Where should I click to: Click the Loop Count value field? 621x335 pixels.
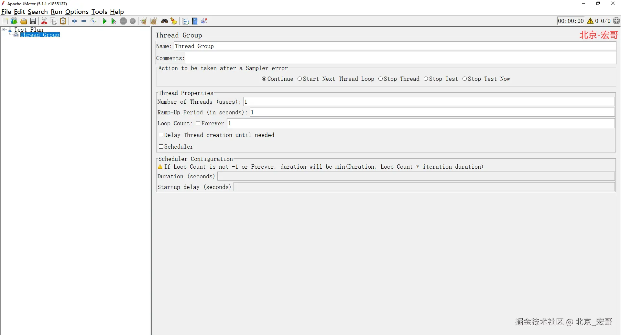(x=421, y=123)
